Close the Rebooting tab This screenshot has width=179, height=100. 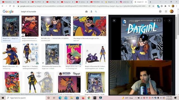point(14,2)
